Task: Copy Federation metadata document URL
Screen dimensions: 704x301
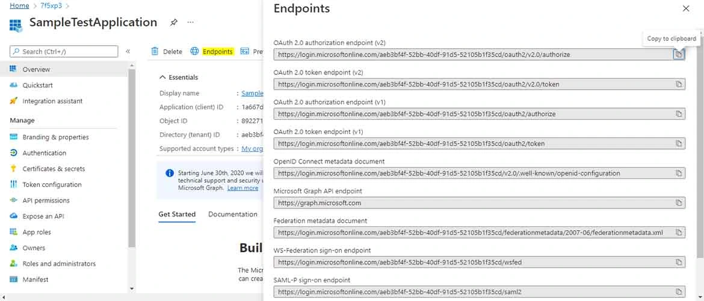Action: [x=679, y=233]
